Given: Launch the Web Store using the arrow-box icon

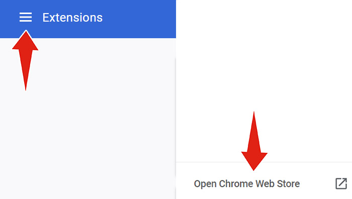Looking at the screenshot, I should click(341, 183).
